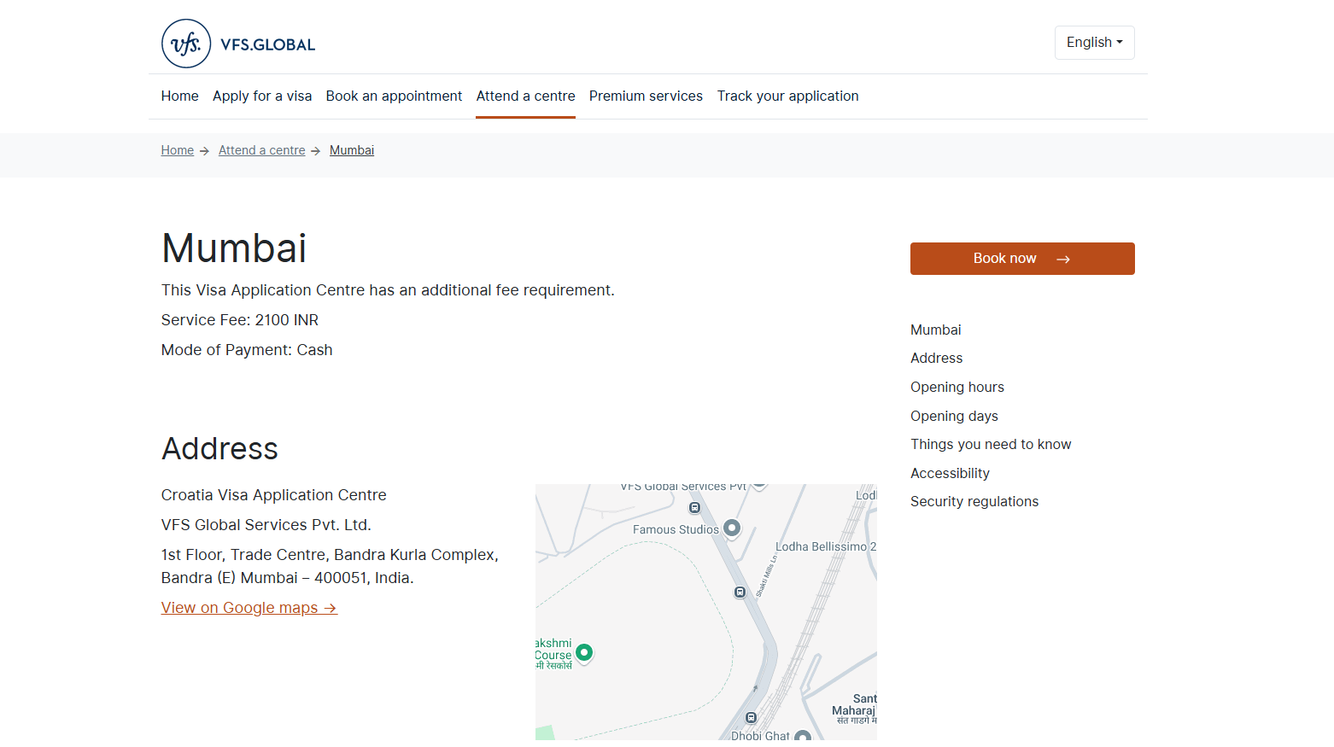Click the Mumbai breadcrumb link
Viewport: 1334px width, 747px height.
pos(352,150)
